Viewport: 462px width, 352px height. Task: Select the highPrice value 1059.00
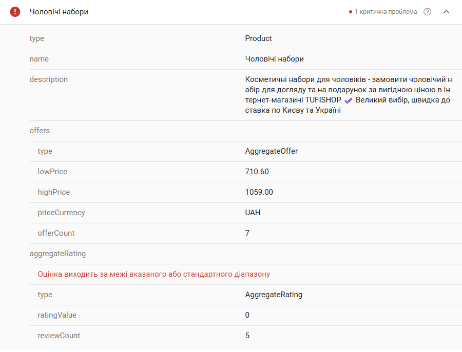tap(259, 192)
